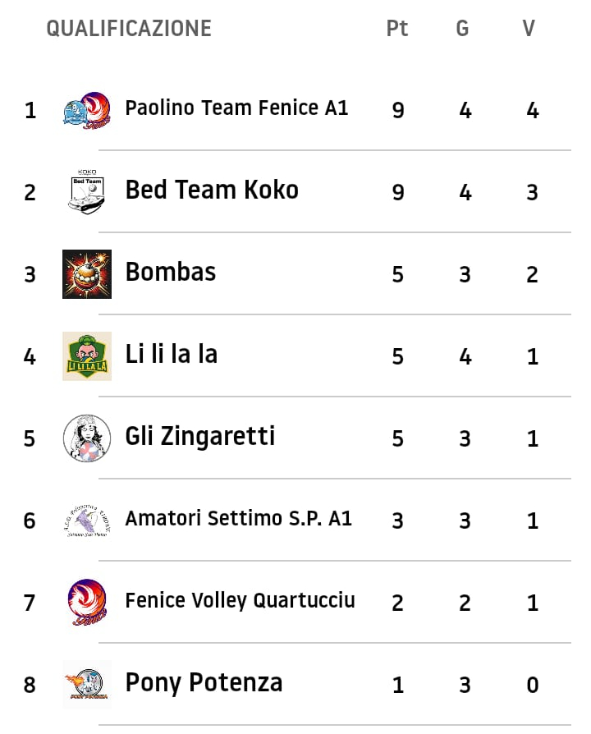Click the Pt column header
This screenshot has height=734, width=591.
coord(397,29)
